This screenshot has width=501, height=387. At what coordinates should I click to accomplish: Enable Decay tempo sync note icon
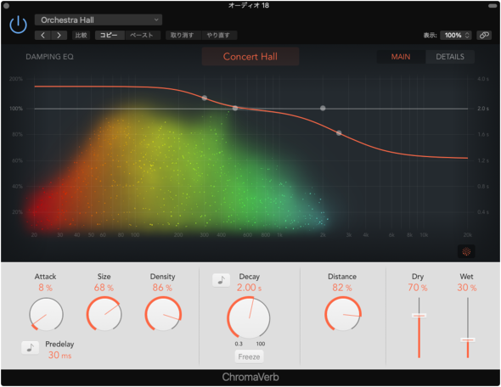point(221,280)
